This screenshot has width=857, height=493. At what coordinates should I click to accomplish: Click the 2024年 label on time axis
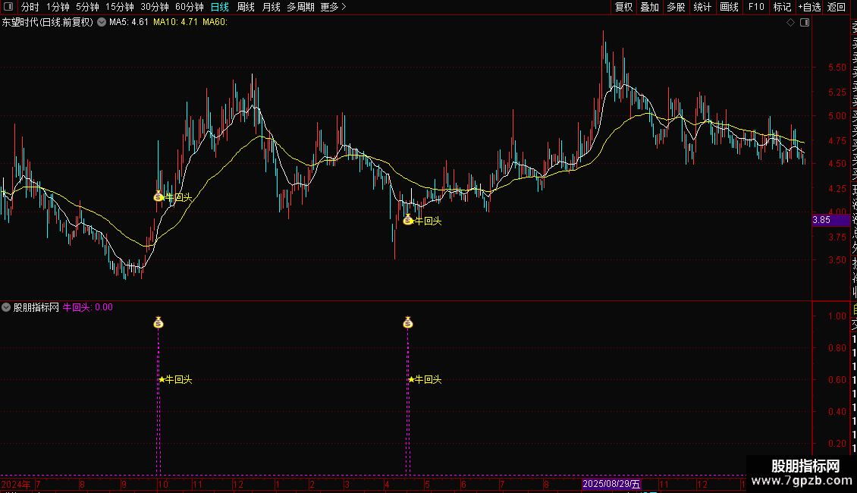(x=17, y=484)
